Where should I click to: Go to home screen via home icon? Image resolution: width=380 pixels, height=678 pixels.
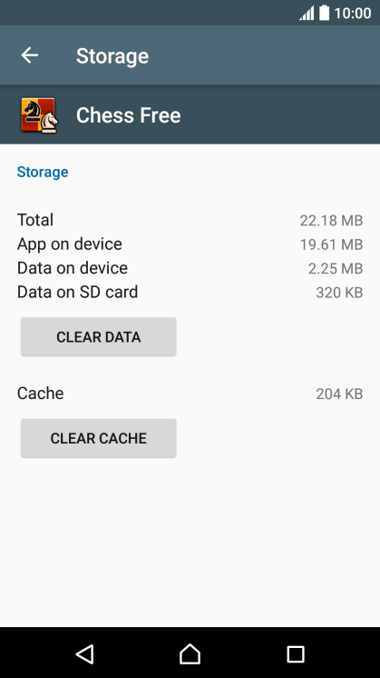click(x=190, y=653)
